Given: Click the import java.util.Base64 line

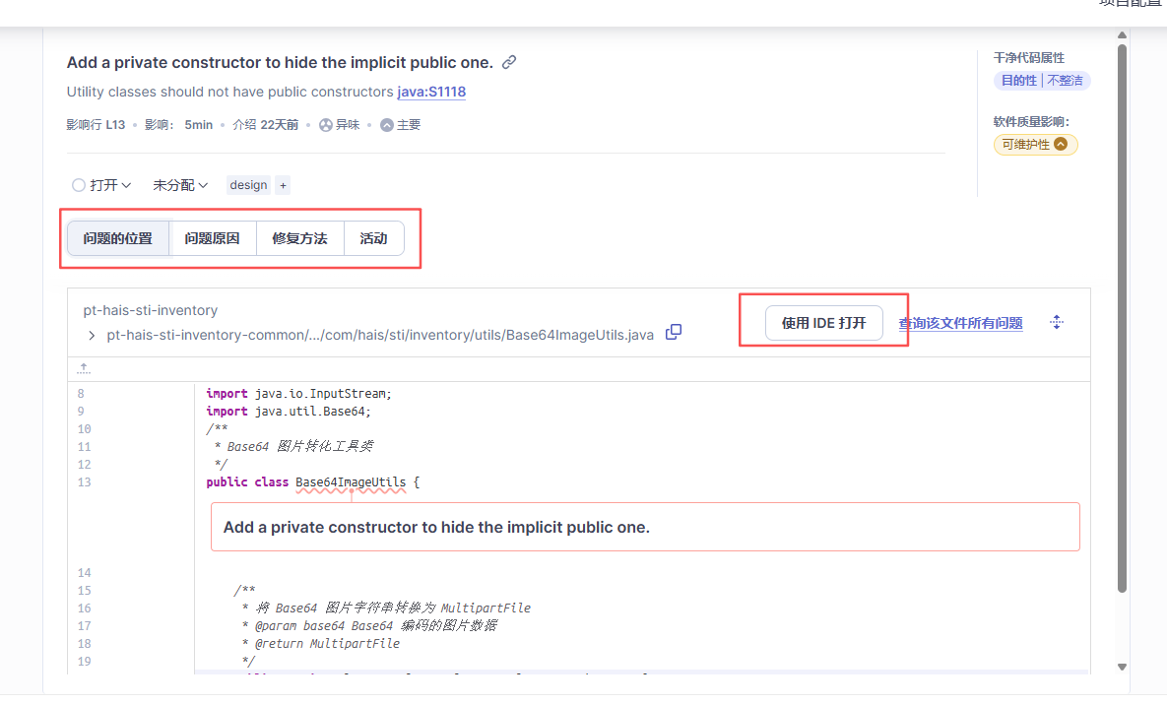Looking at the screenshot, I should pyautogui.click(x=288, y=412).
